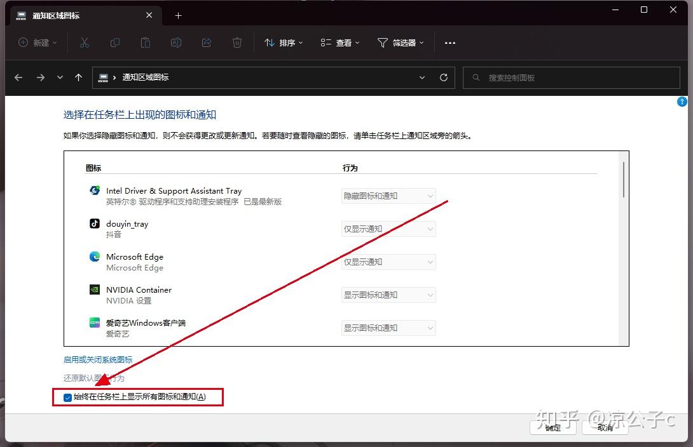The width and height of the screenshot is (693, 447).
Task: Click the 确定 button
Action: 553,427
